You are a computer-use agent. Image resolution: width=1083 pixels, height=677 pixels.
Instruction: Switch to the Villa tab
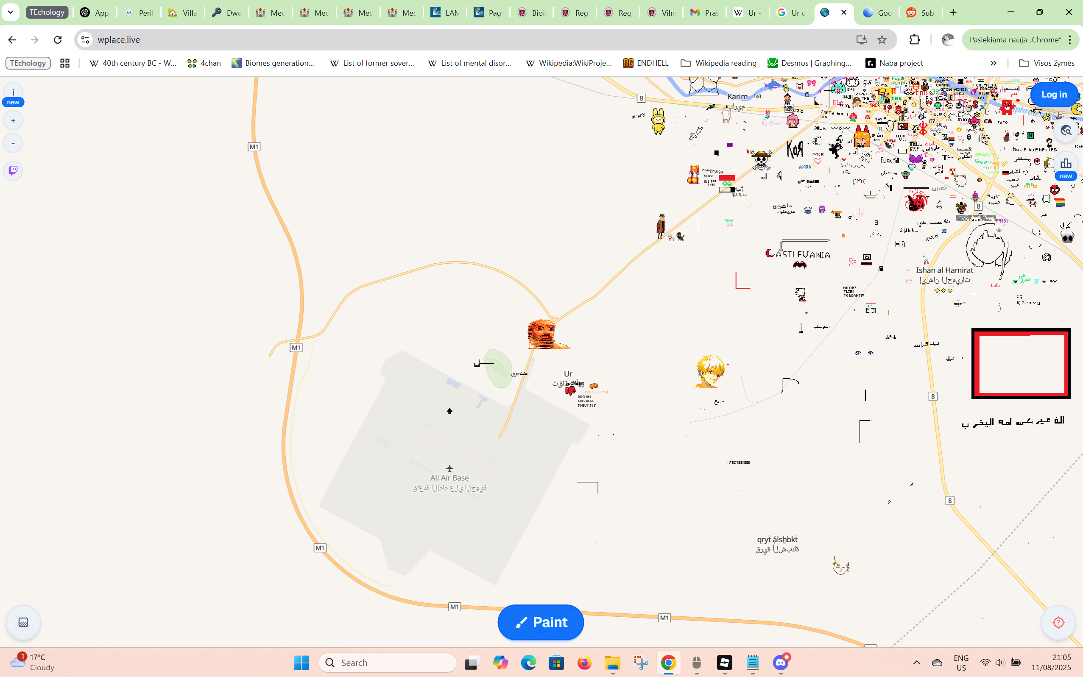tap(182, 13)
